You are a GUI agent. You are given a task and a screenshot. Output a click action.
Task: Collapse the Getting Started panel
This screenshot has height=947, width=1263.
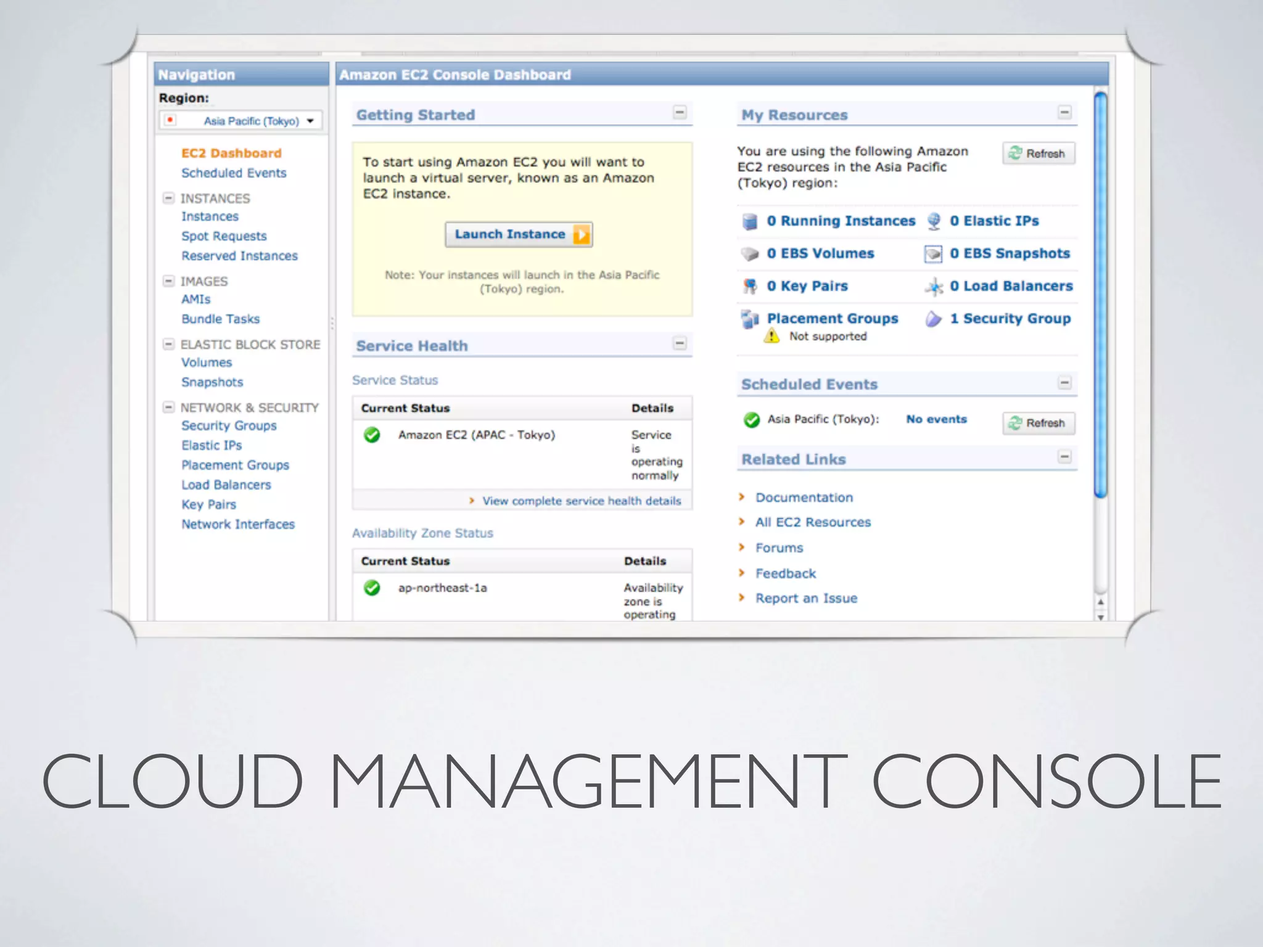(x=680, y=112)
